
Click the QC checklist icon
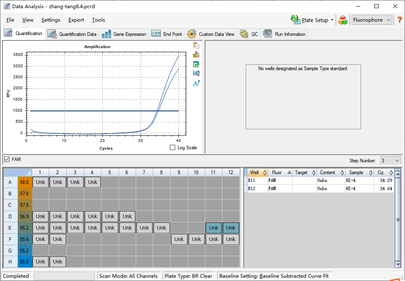[244, 34]
